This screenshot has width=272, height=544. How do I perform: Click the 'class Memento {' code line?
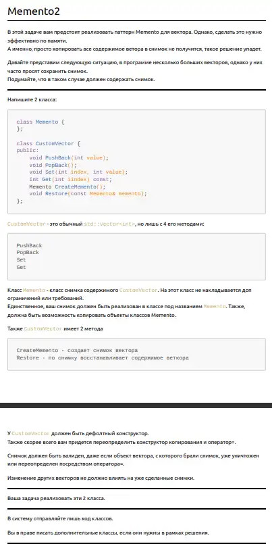point(40,122)
